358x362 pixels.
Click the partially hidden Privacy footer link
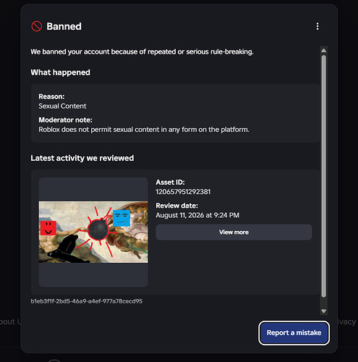tap(346, 321)
